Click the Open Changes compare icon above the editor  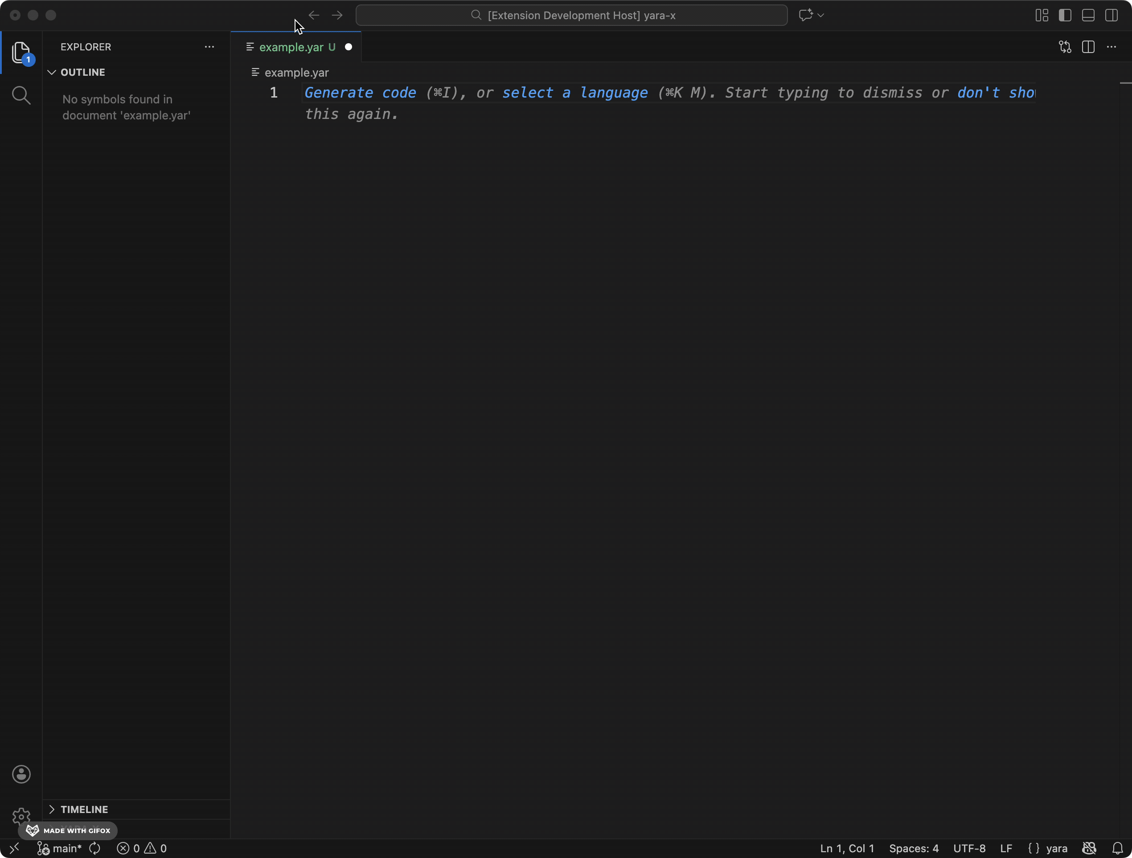tap(1065, 47)
